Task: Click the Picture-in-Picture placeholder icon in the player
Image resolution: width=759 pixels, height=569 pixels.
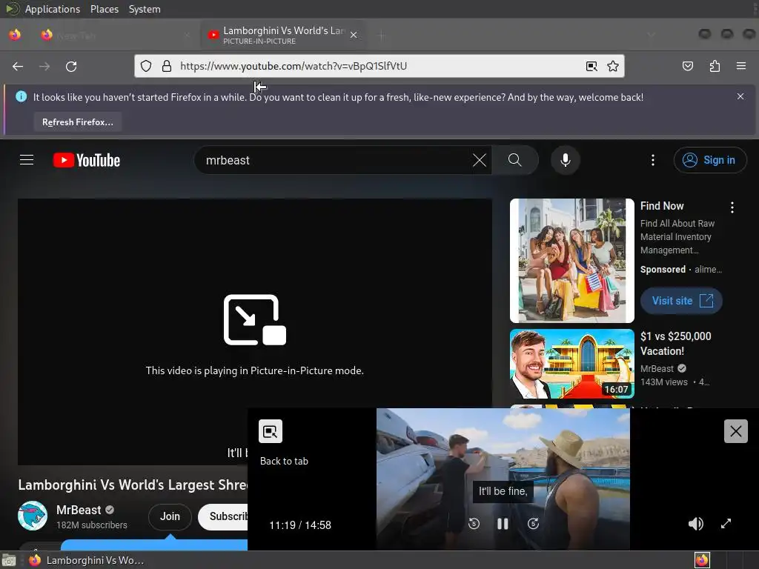Action: coord(255,320)
